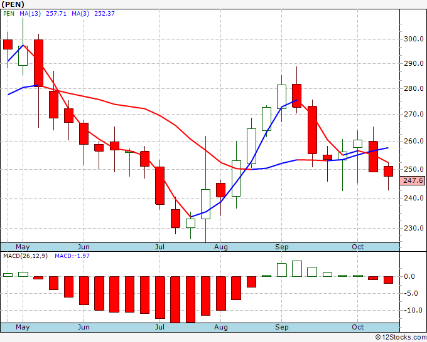Click the Jun label on upper timeline

tap(84, 247)
